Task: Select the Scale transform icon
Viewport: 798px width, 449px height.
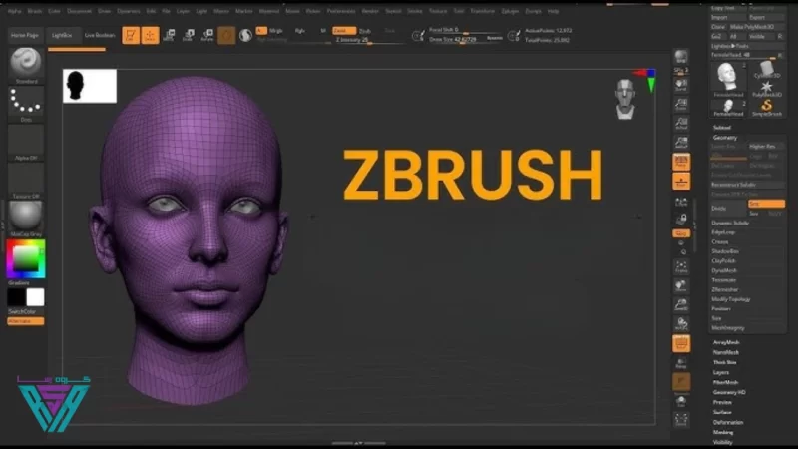Action: [x=188, y=35]
